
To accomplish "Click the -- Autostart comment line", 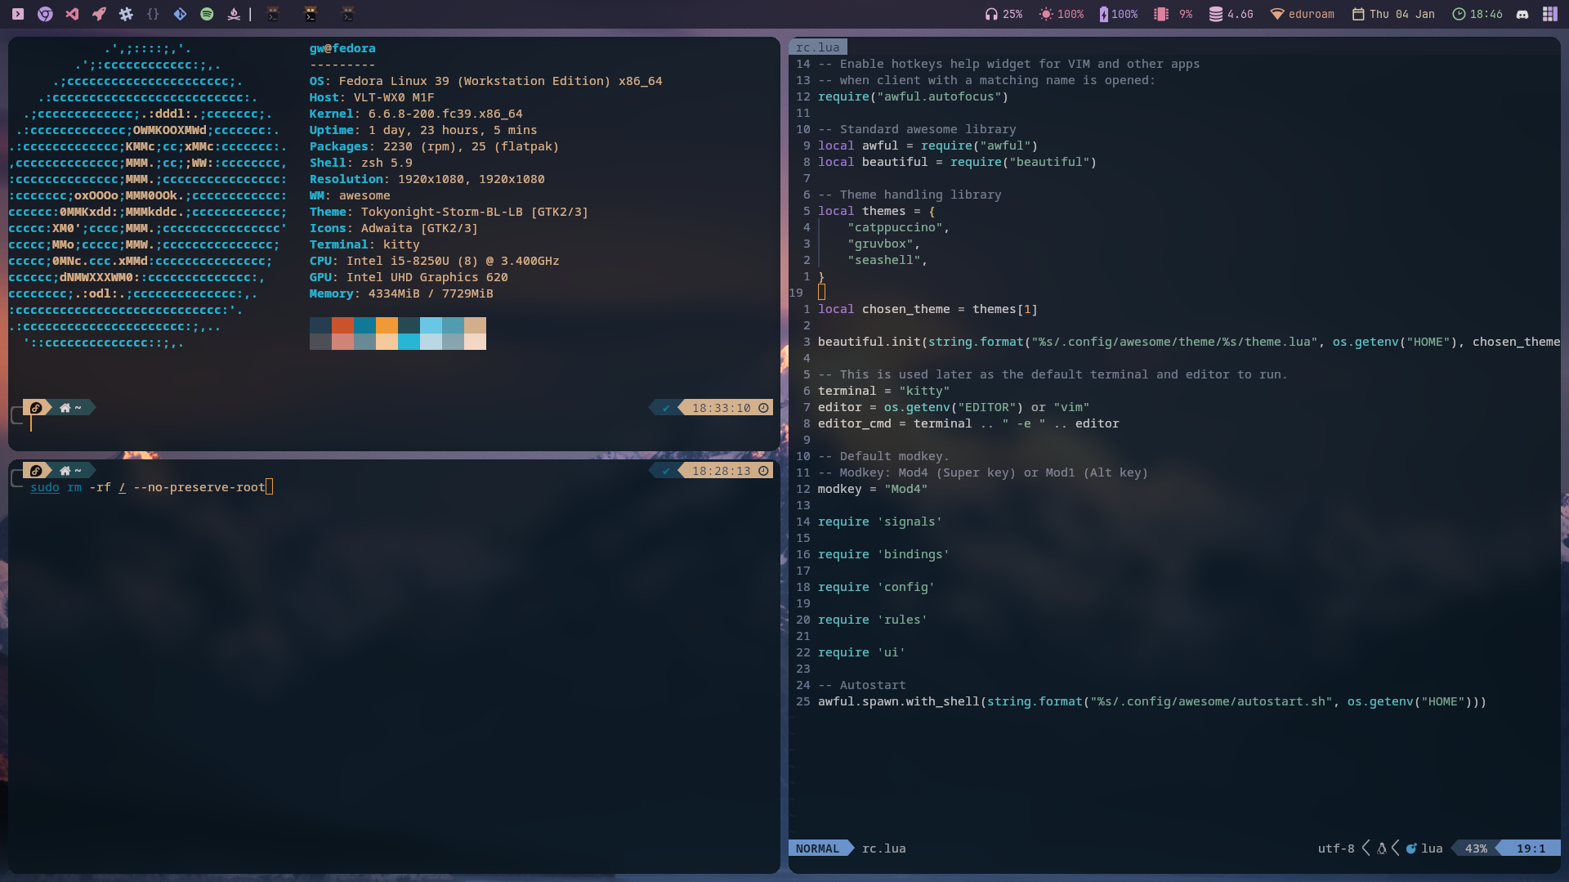I will click(x=861, y=685).
